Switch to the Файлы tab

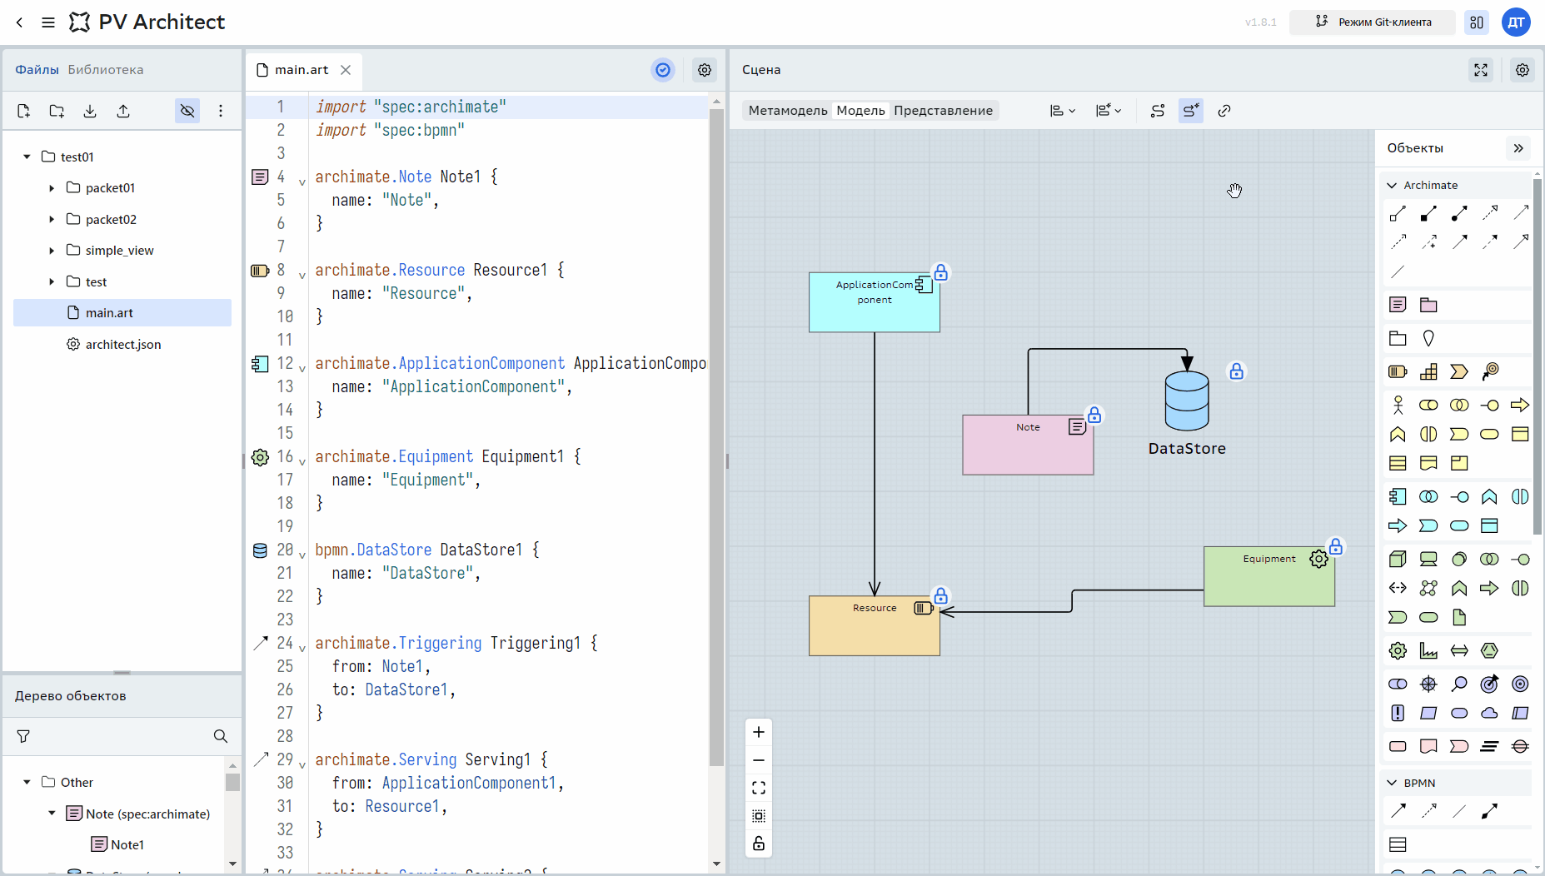coord(37,70)
